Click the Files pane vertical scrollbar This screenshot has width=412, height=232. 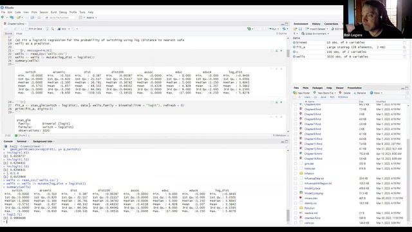tap(408, 179)
